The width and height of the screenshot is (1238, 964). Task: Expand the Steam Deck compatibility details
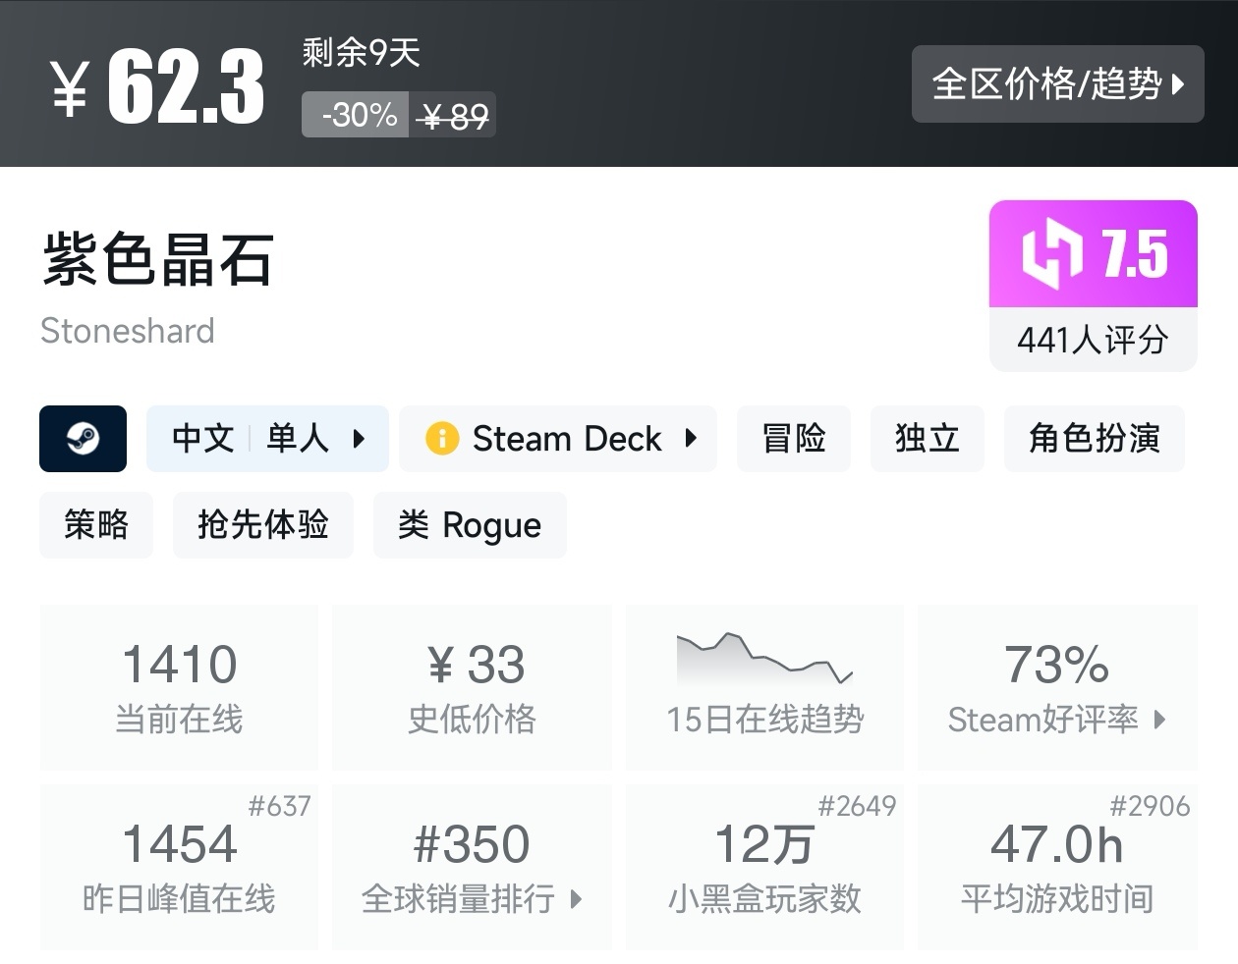692,439
